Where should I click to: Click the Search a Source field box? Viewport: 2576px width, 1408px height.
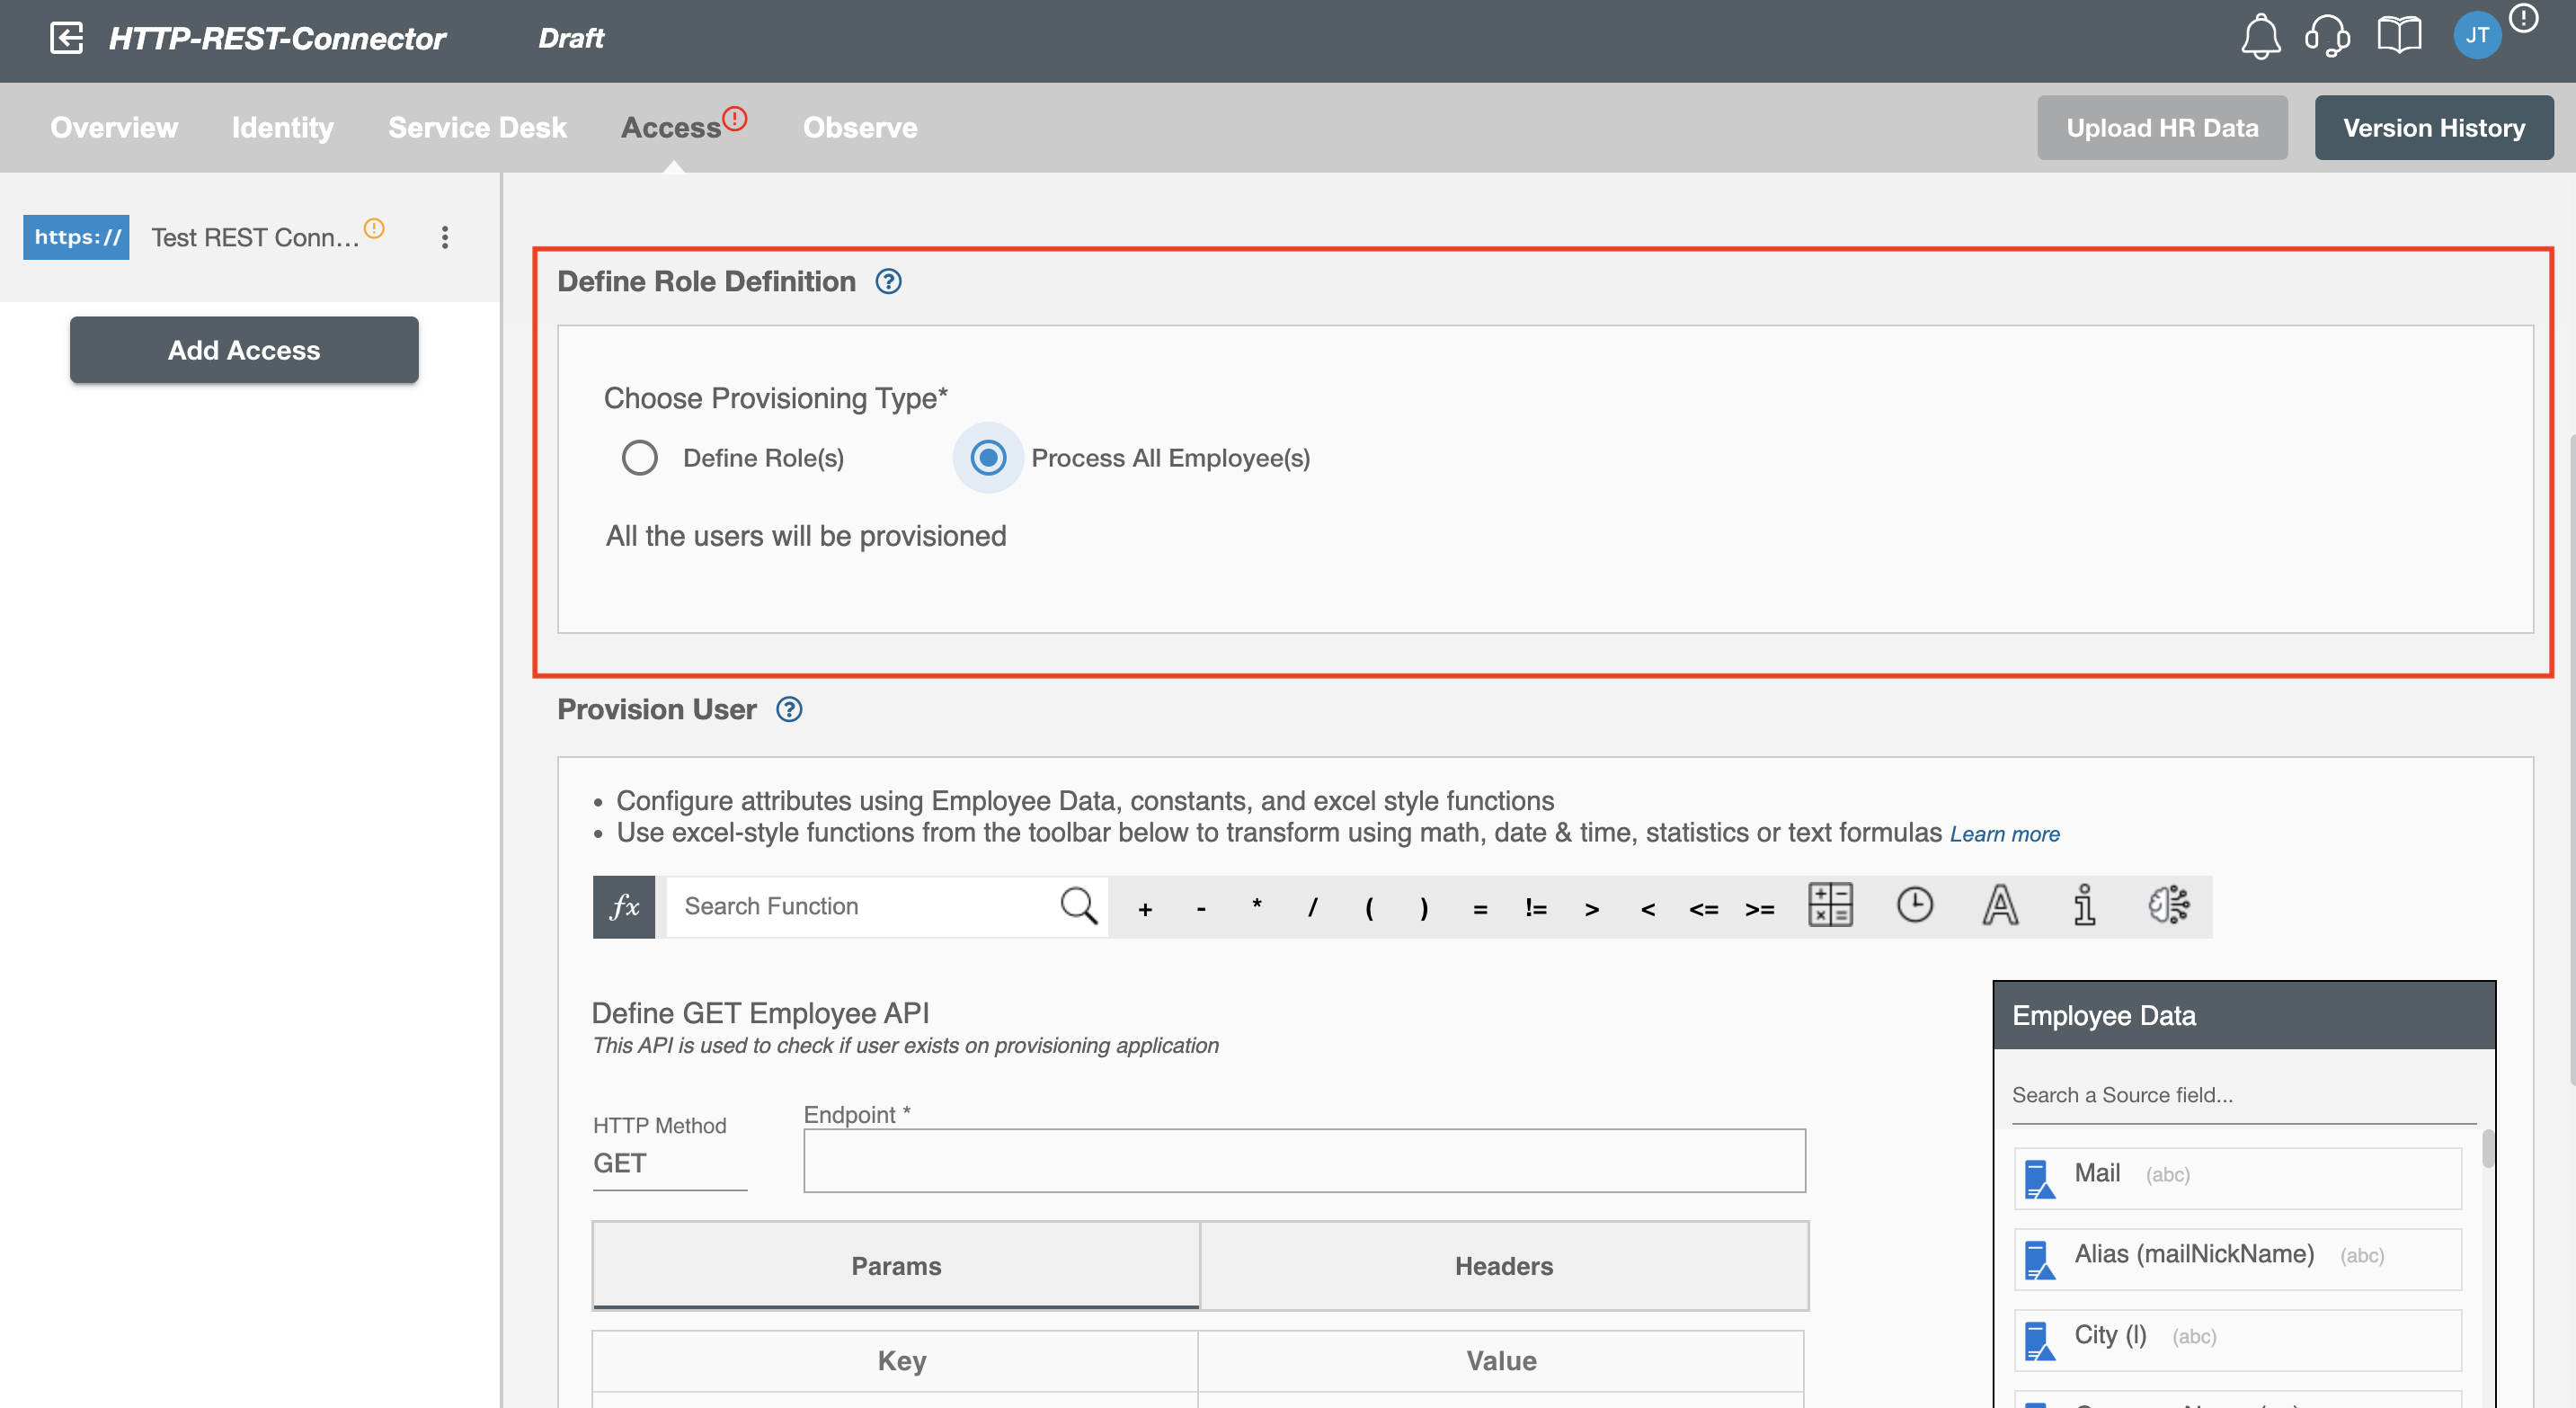(2243, 1095)
